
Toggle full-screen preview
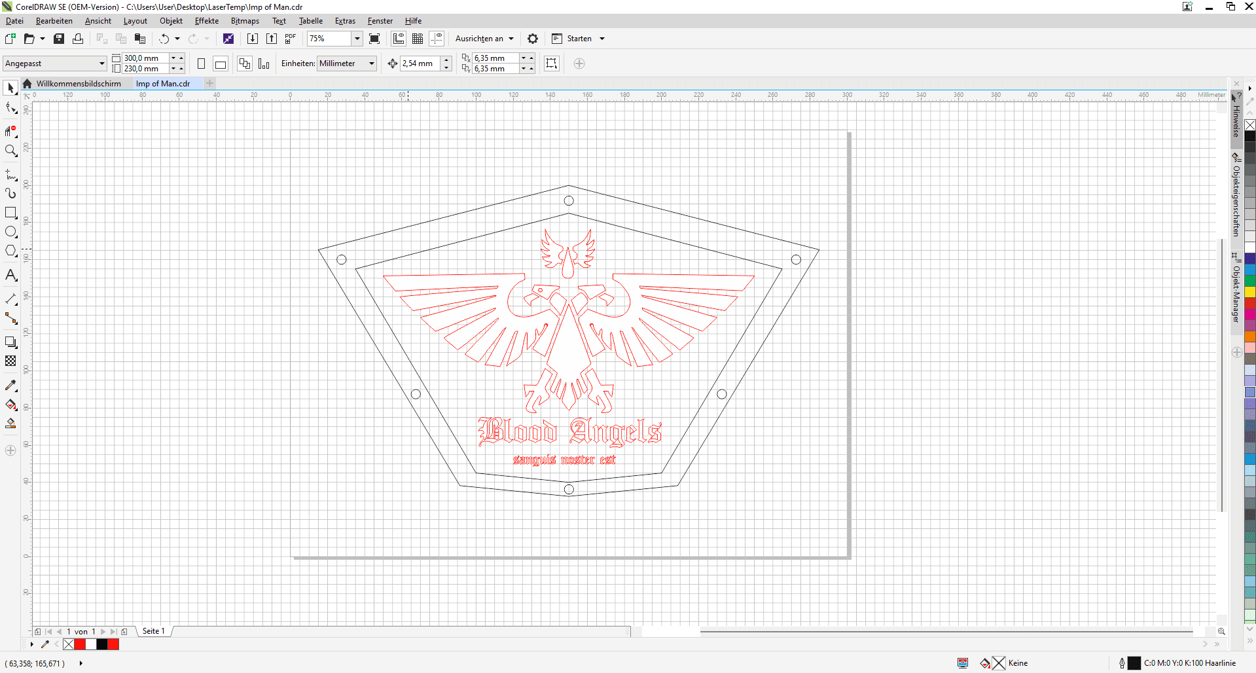(x=374, y=39)
